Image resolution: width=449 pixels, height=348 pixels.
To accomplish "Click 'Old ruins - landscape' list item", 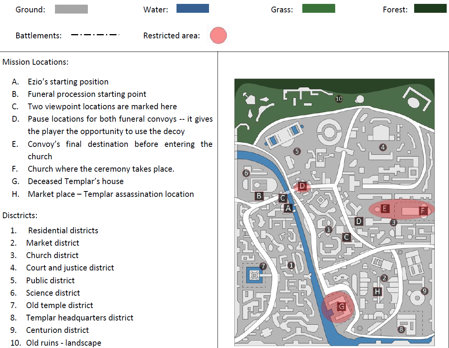I will click(x=63, y=343).
